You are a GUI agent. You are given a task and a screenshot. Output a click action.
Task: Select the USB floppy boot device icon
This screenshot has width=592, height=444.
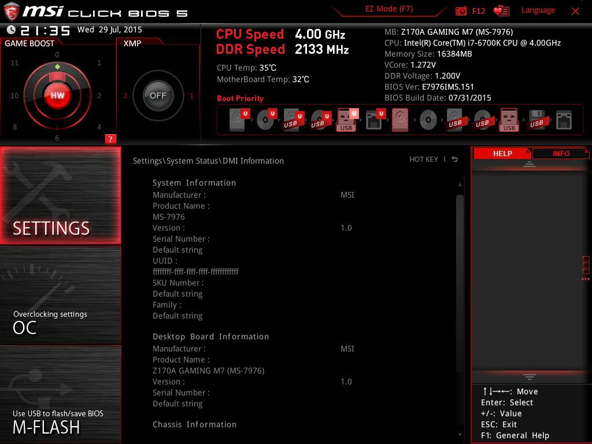536,120
